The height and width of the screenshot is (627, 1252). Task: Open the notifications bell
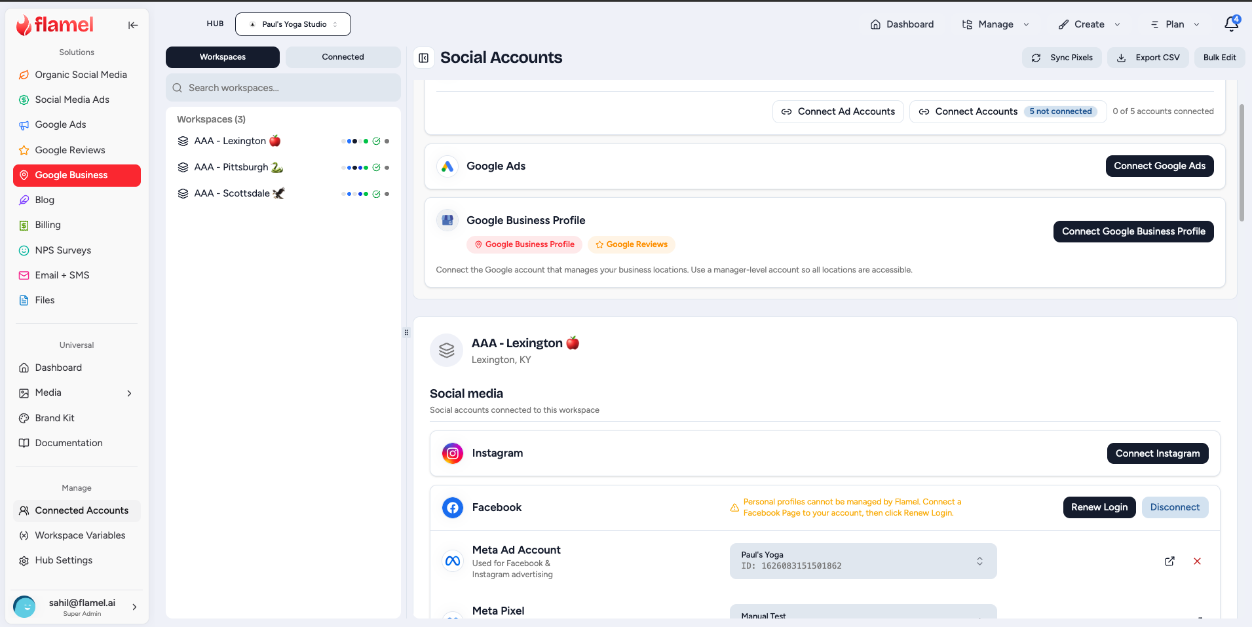(x=1231, y=24)
